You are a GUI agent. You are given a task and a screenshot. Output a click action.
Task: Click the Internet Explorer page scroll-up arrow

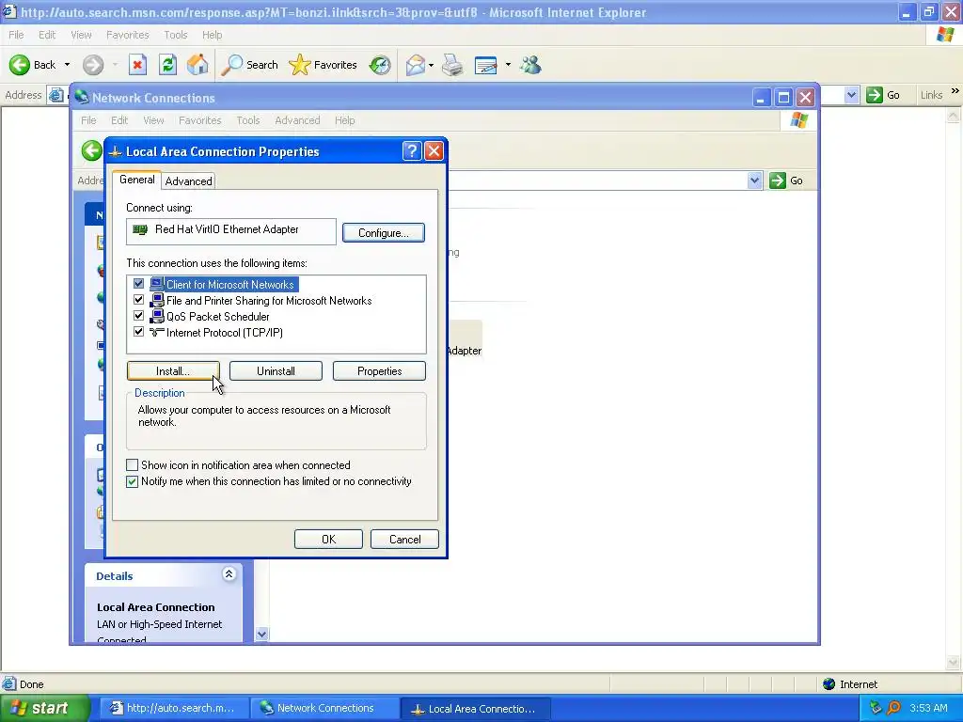pos(954,116)
